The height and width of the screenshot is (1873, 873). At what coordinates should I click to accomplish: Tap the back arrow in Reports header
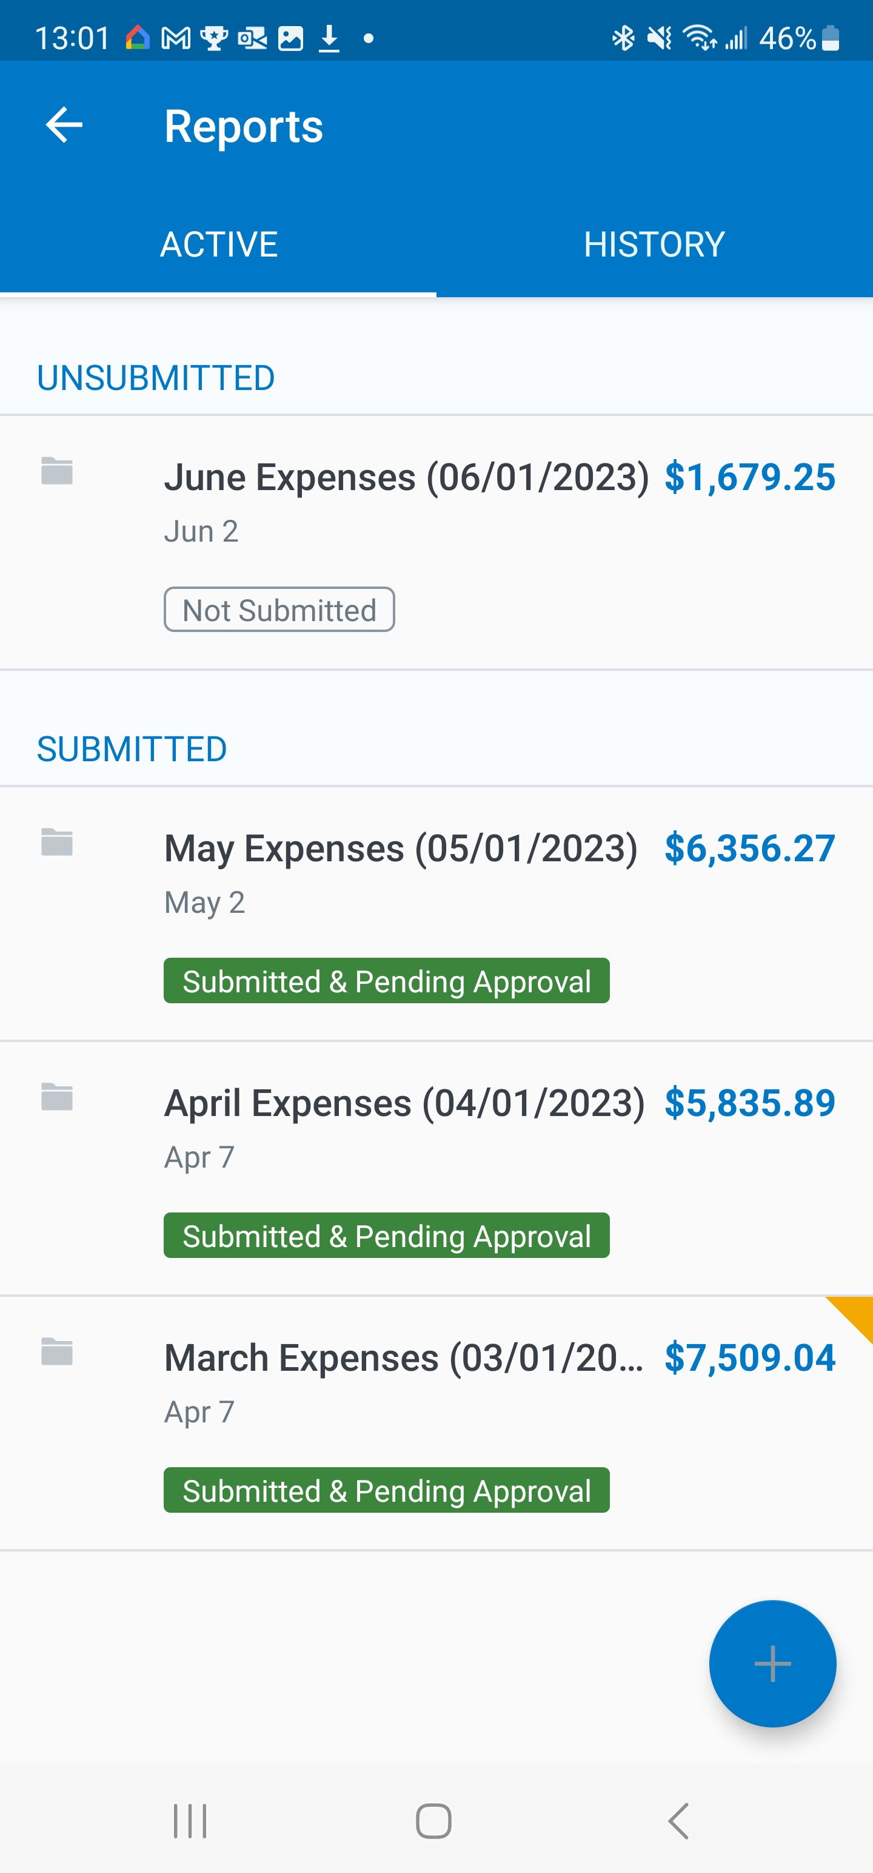[64, 126]
